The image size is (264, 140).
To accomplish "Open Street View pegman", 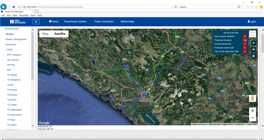I will (x=252, y=98).
